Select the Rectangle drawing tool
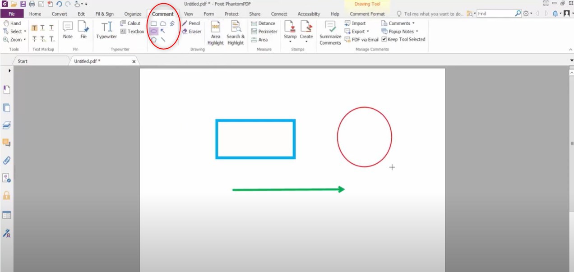 [x=153, y=23]
